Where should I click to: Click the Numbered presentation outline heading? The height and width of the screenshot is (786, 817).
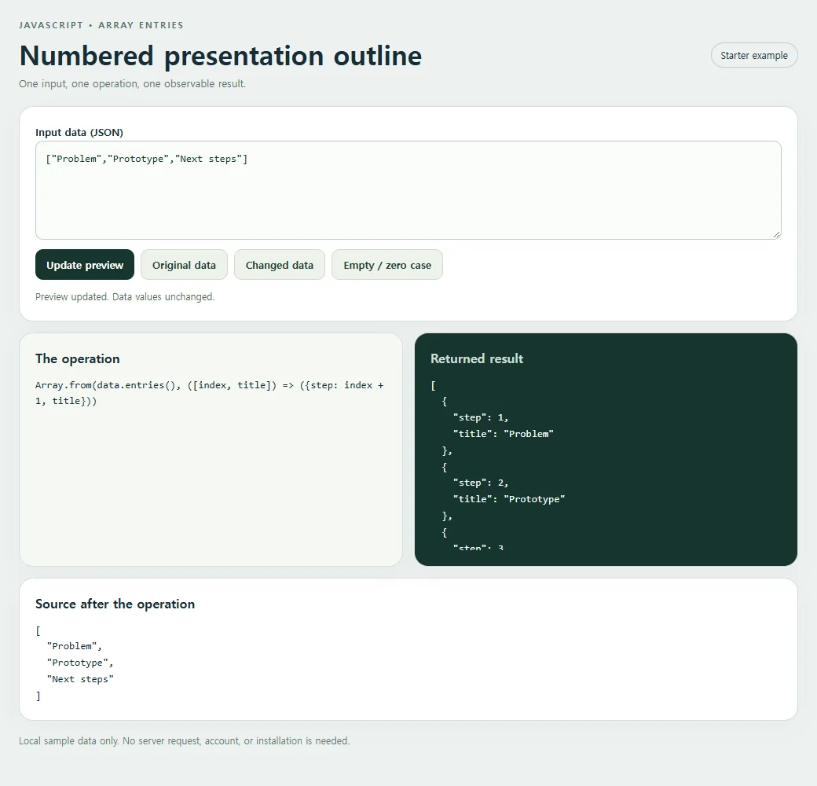[x=221, y=56]
